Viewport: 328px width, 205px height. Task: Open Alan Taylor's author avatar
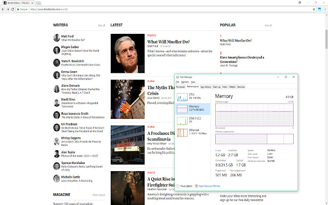[56, 154]
